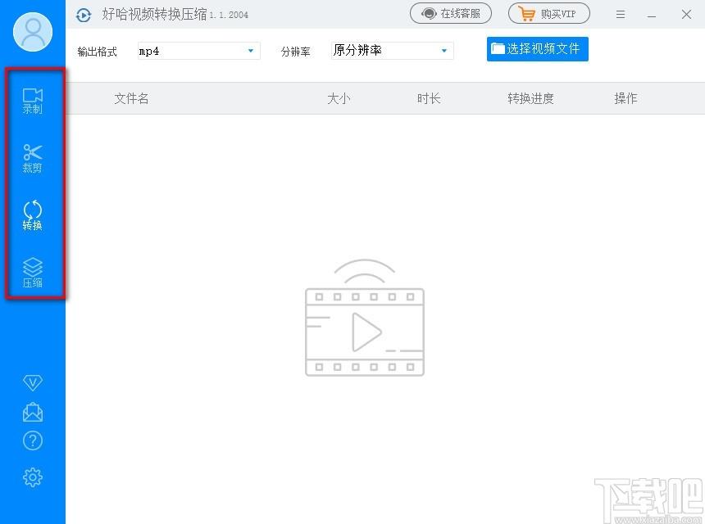Click the 操作 column header
705x524 pixels.
625,98
